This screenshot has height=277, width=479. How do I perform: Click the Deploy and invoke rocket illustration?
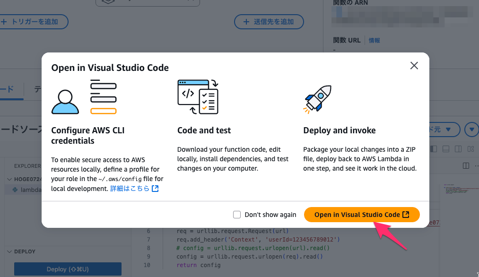point(318,99)
